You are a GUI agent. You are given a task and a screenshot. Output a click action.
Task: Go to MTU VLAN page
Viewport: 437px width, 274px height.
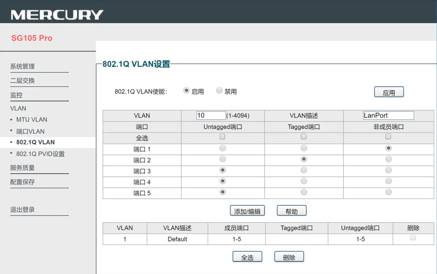pyautogui.click(x=32, y=120)
